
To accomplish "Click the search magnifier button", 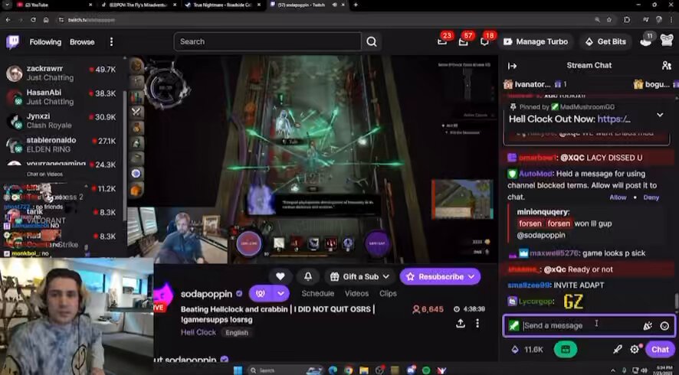I will pos(372,41).
